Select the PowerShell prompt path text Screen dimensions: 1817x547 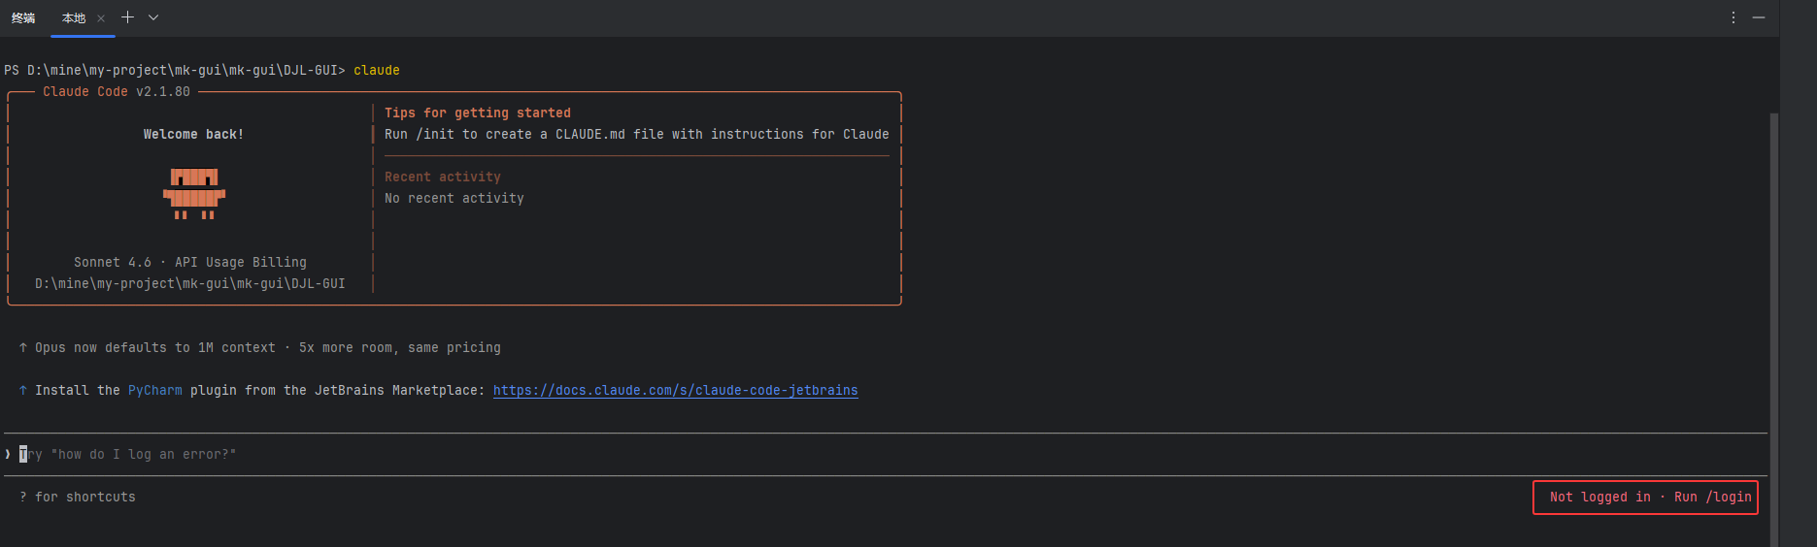coord(175,71)
